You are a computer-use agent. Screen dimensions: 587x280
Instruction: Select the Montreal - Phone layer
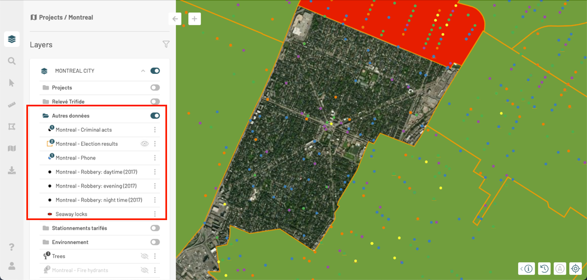click(x=75, y=158)
